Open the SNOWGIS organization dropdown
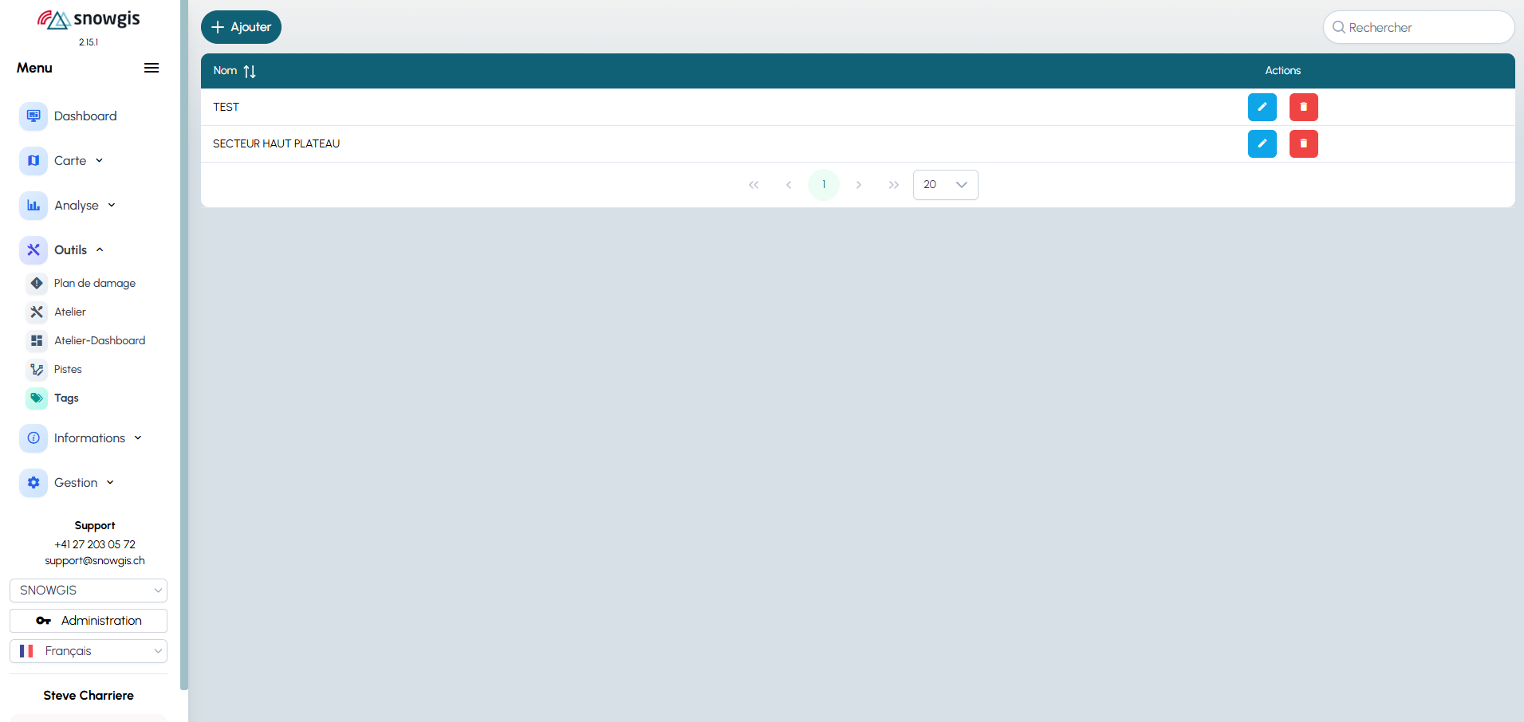 coord(89,591)
